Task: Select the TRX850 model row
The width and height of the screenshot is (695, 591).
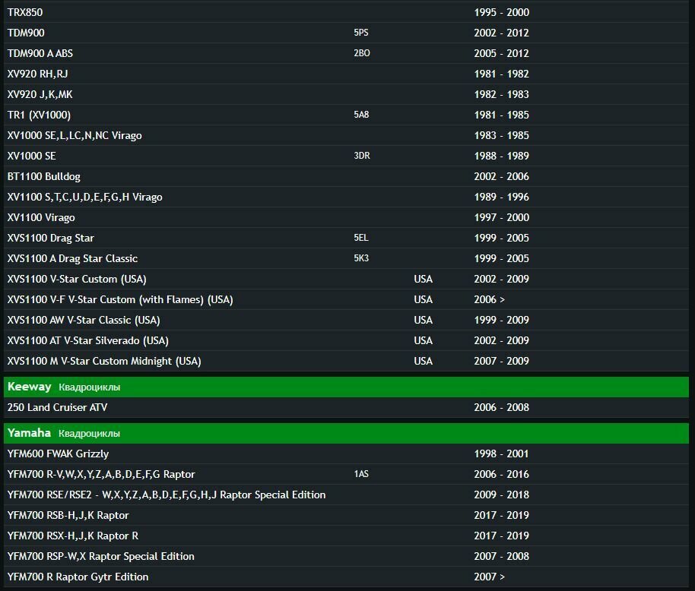Action: tap(346, 12)
